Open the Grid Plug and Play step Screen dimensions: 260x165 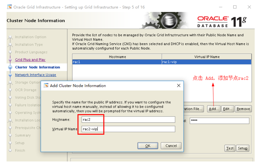(x=30, y=60)
